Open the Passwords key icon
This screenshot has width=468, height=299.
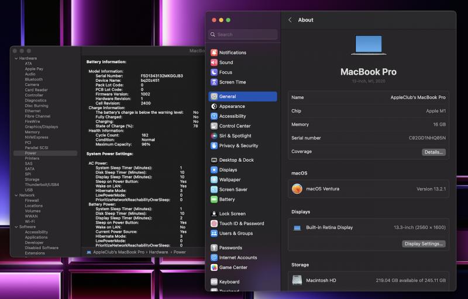(x=214, y=248)
